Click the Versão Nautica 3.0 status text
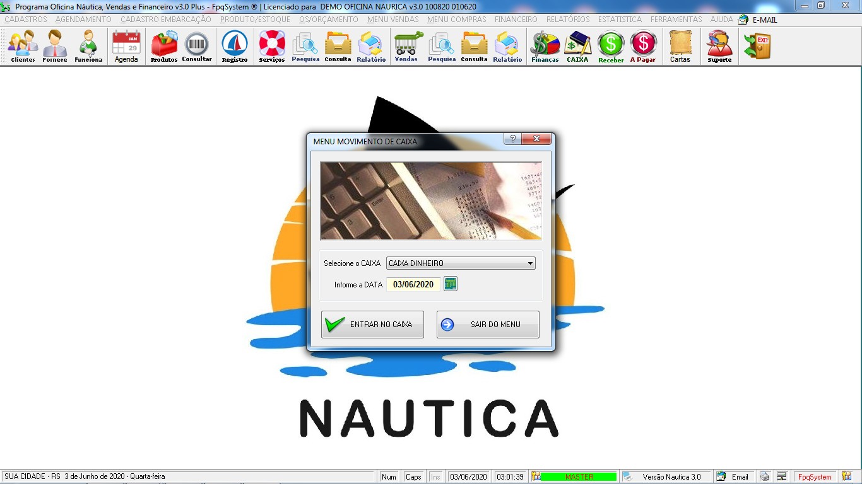This screenshot has height=484, width=862. (671, 476)
